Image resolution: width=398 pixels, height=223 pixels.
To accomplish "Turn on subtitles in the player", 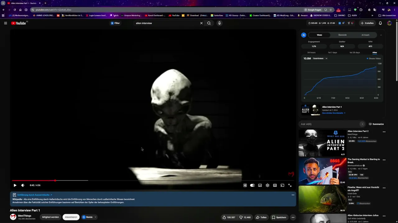I will coord(260,185).
